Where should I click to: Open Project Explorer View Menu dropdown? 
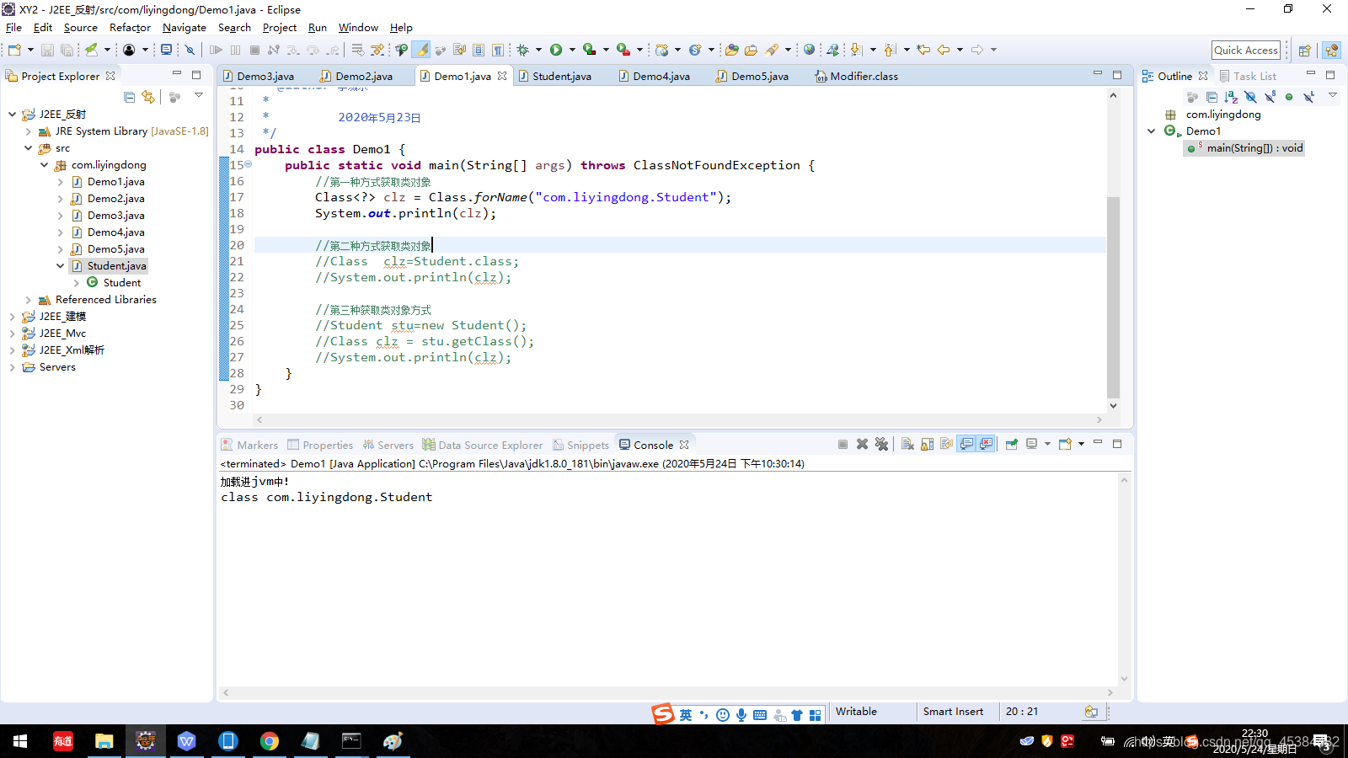[199, 95]
